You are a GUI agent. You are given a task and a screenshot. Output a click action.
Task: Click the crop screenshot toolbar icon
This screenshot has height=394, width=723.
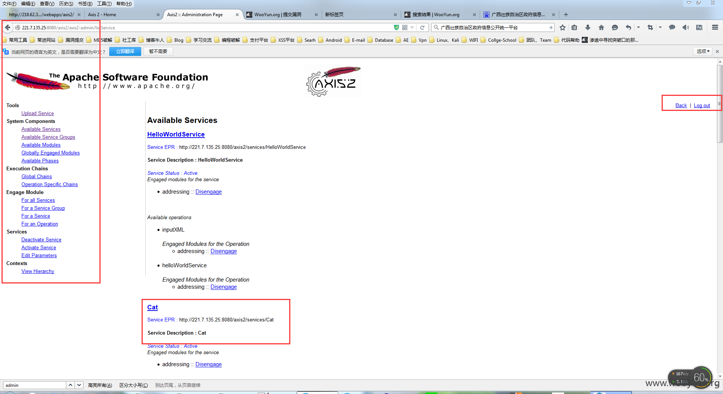(x=650, y=27)
